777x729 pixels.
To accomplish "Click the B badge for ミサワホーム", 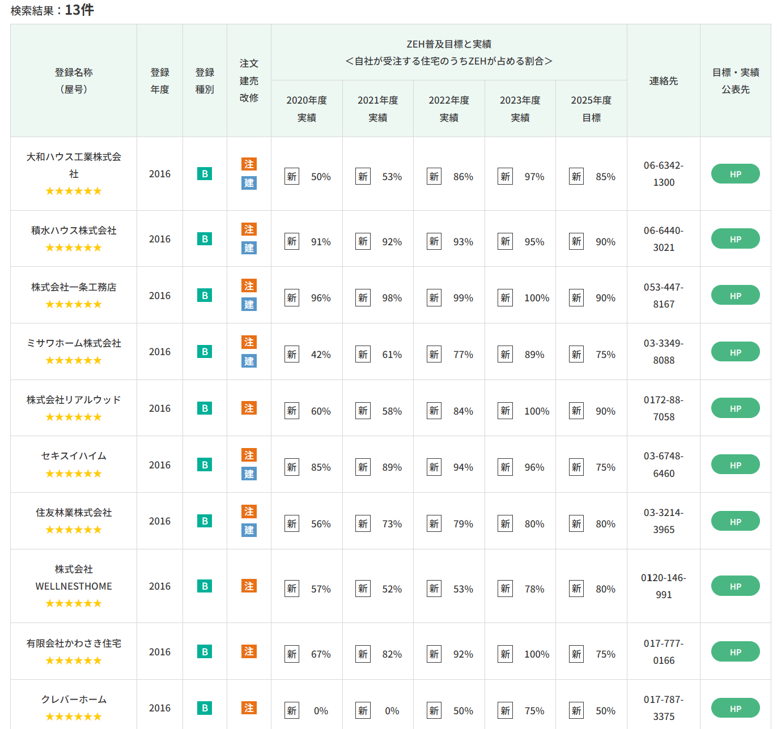I will 205,352.
